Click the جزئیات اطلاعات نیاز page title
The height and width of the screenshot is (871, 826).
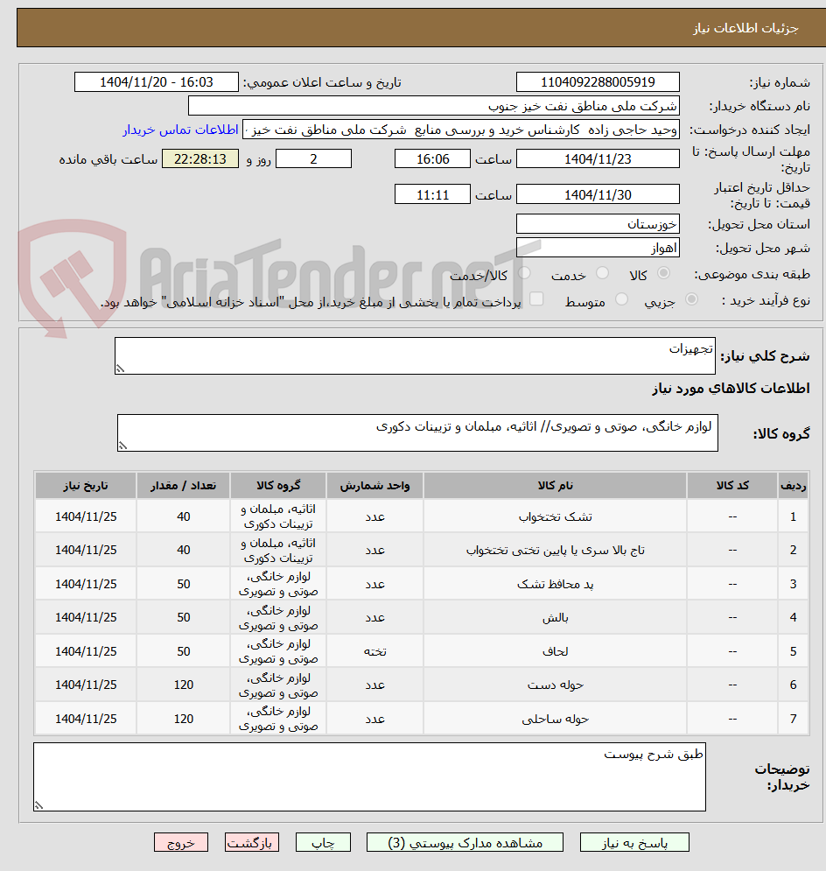coord(745,28)
